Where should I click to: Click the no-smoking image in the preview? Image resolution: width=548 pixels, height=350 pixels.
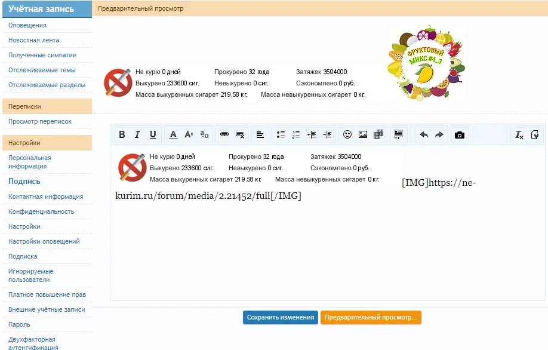(118, 82)
